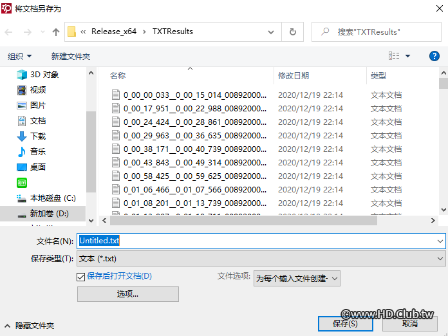Collapse with 隐藏文件夹 toggle
The height and width of the screenshot is (336, 448).
pos(29,326)
